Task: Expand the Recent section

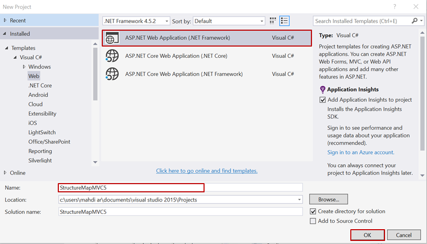Action: [x=5, y=20]
